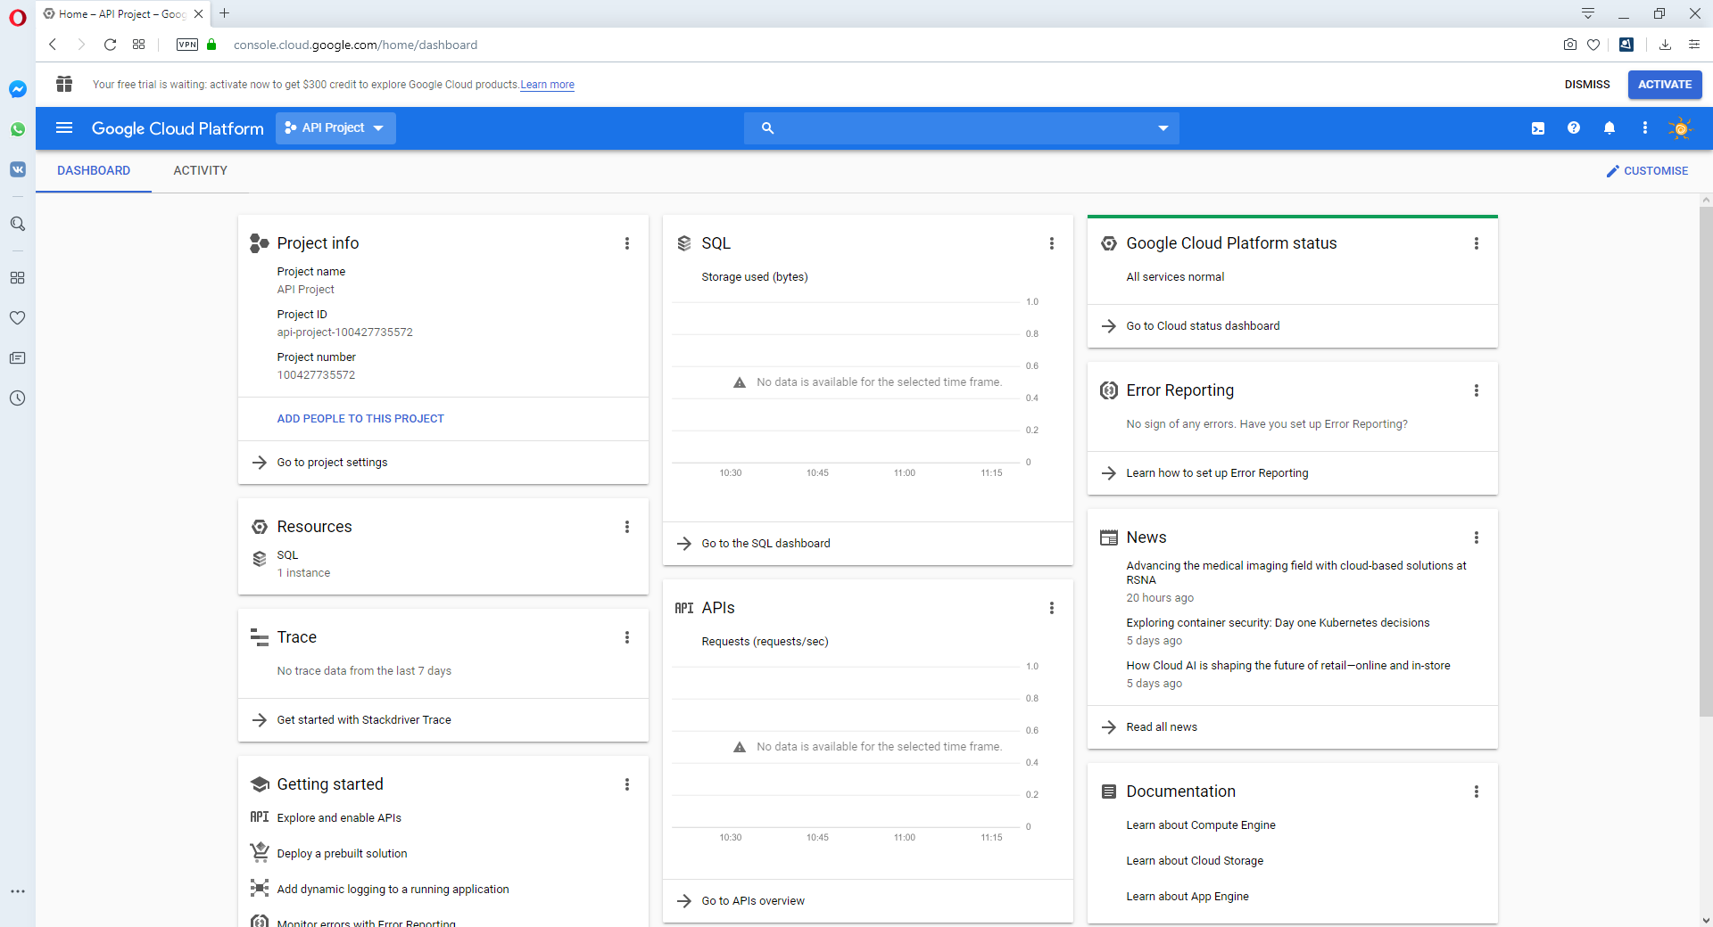Select the Home – API Project browser tab

click(123, 13)
